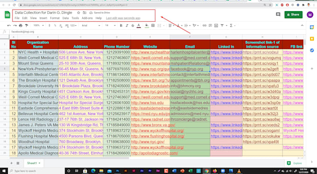The height and width of the screenshot is (174, 317).
Task: Collapse the toolbar using the up chevron
Action: click(302, 26)
